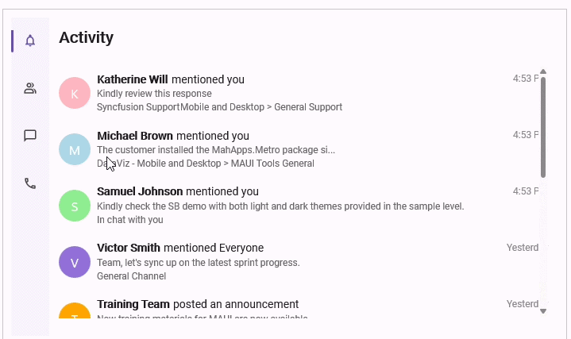Open Michael Brown's MahApps.Metro message
571x339 pixels.
tap(216, 149)
